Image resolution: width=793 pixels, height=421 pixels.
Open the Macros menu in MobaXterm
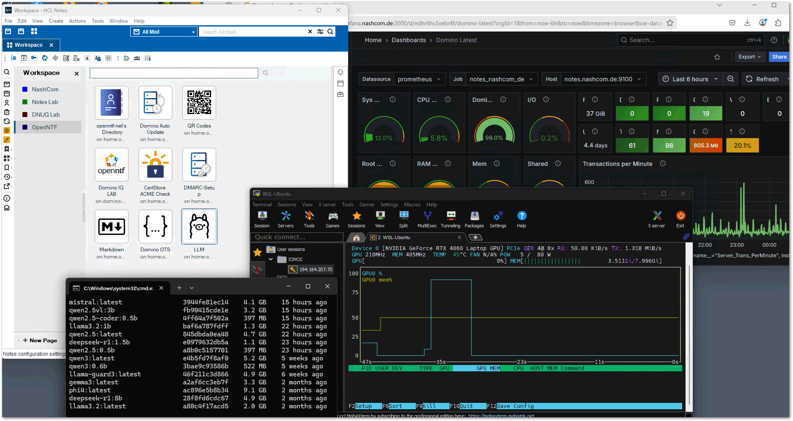[x=412, y=205]
